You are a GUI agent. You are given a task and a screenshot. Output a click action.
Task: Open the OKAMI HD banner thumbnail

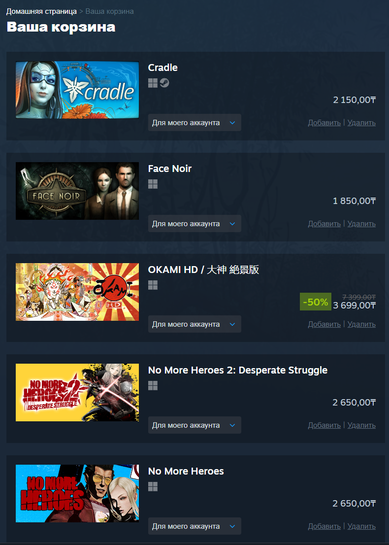(x=77, y=292)
